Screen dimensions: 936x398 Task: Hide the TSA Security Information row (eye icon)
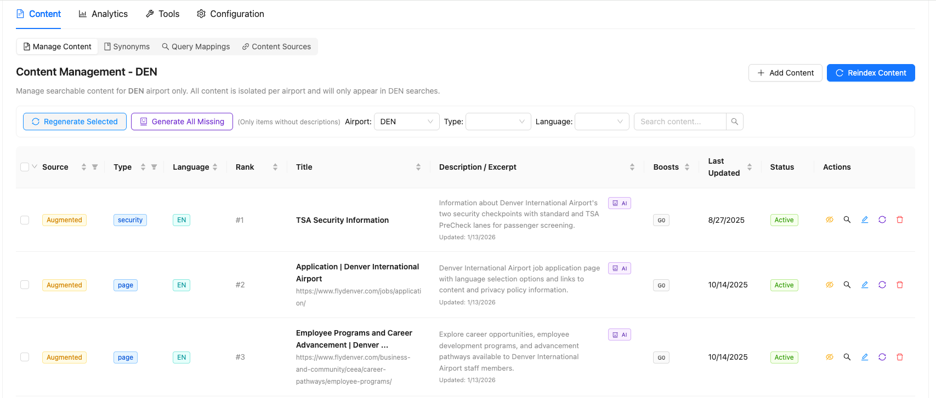(829, 220)
